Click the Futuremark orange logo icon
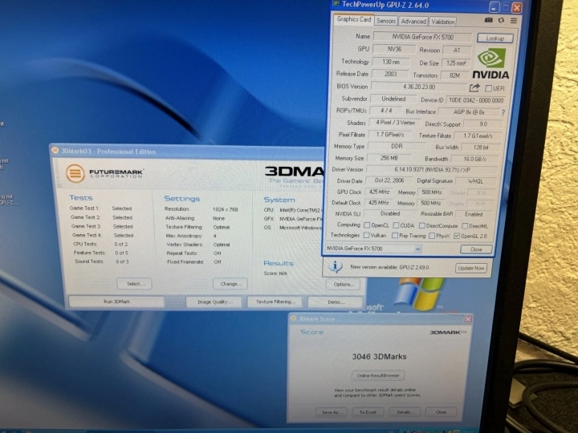The width and height of the screenshot is (578, 433). (75, 173)
